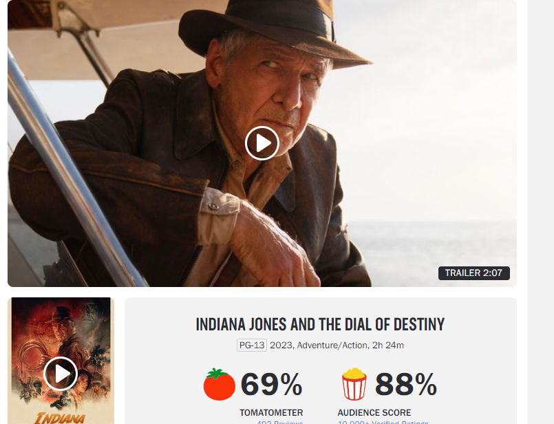
Task: Click the AUDIENCE SCORE label
Action: coord(374,413)
